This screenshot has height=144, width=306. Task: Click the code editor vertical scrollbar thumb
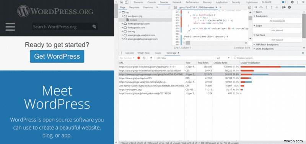point(250,18)
